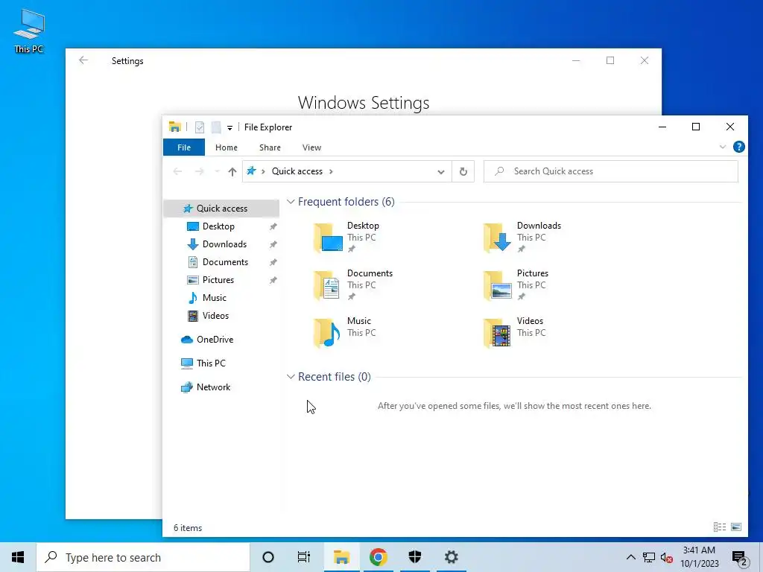This screenshot has width=763, height=572.
Task: Collapse the Recent files group
Action: pos(291,376)
